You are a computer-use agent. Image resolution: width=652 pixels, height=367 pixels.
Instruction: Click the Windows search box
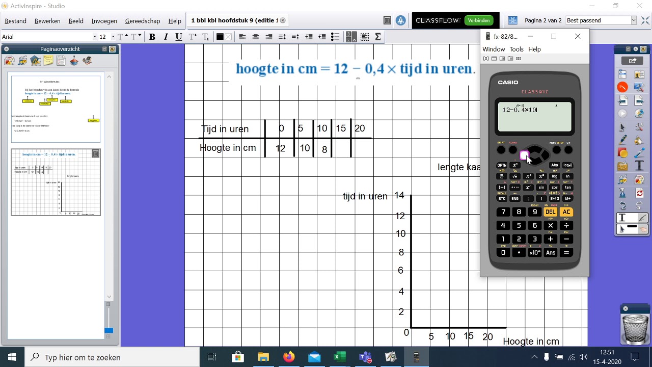[112, 357]
